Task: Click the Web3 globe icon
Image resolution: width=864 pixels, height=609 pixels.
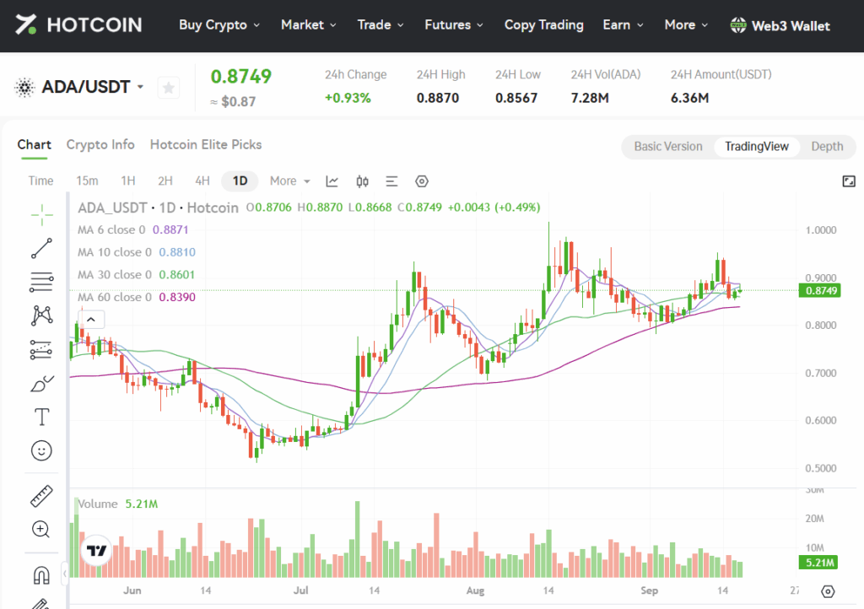Action: point(737,24)
